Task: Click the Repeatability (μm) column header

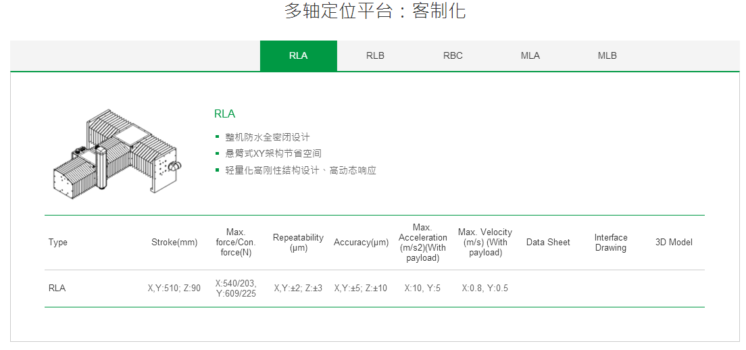Action: 298,243
